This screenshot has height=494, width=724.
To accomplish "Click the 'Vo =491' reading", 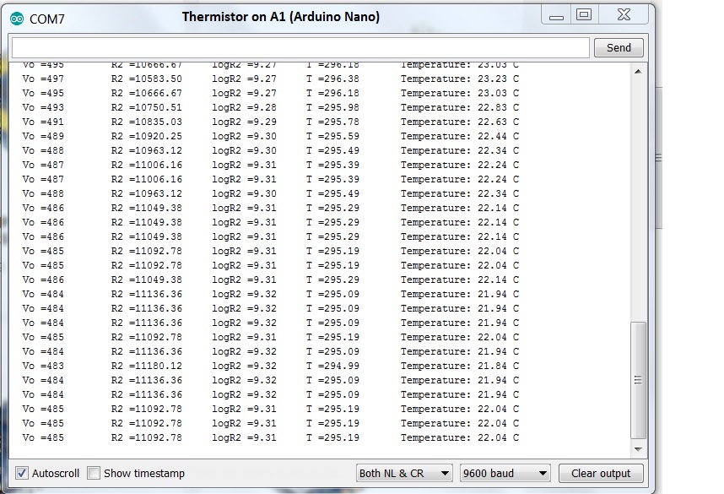I will [43, 122].
